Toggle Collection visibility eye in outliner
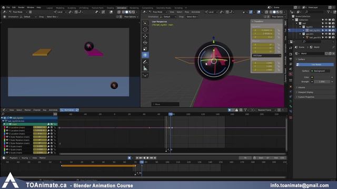This screenshot has width=337, height=189. (x=326, y=20)
